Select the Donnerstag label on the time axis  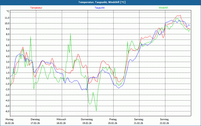click(87, 119)
